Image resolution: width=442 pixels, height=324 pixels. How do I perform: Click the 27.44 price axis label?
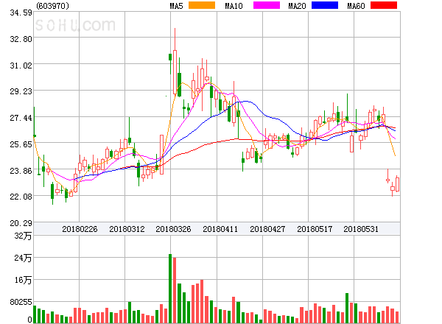[21, 118]
